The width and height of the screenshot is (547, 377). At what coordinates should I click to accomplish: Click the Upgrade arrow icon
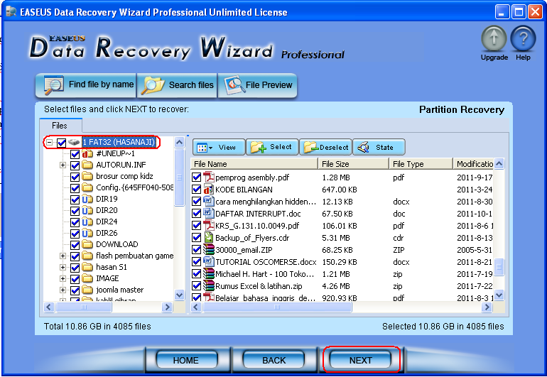pyautogui.click(x=494, y=38)
